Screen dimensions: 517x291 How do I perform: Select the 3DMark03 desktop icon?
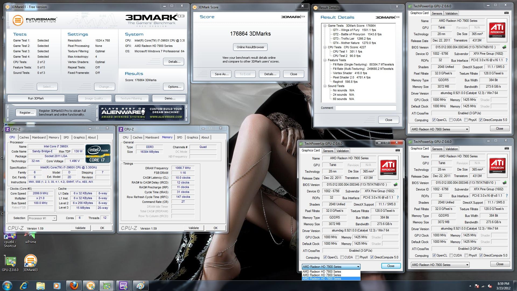click(30, 263)
